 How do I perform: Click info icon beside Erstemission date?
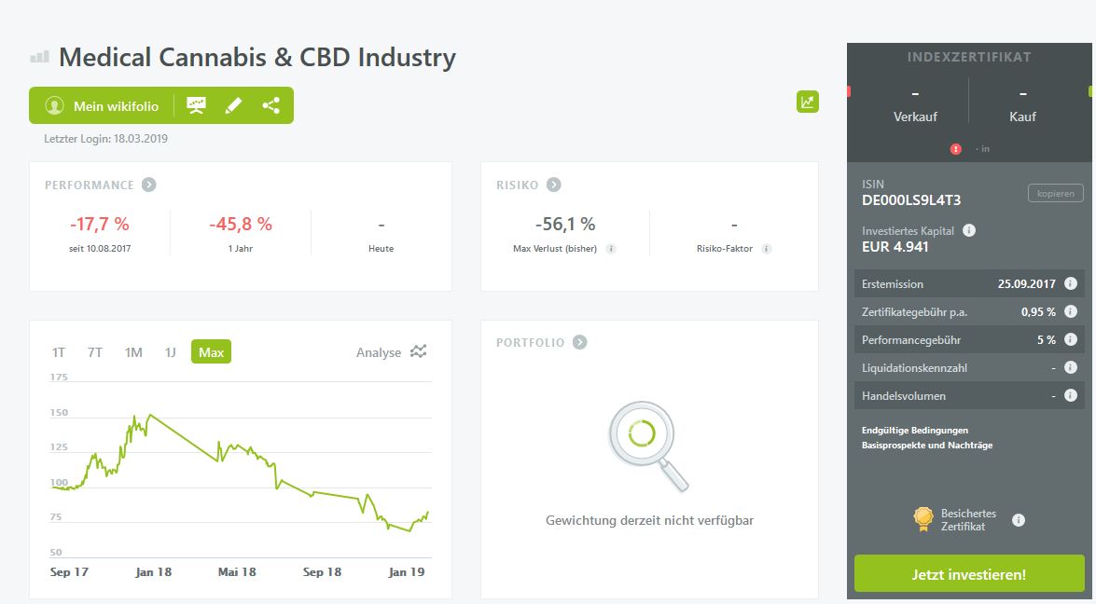point(1071,283)
